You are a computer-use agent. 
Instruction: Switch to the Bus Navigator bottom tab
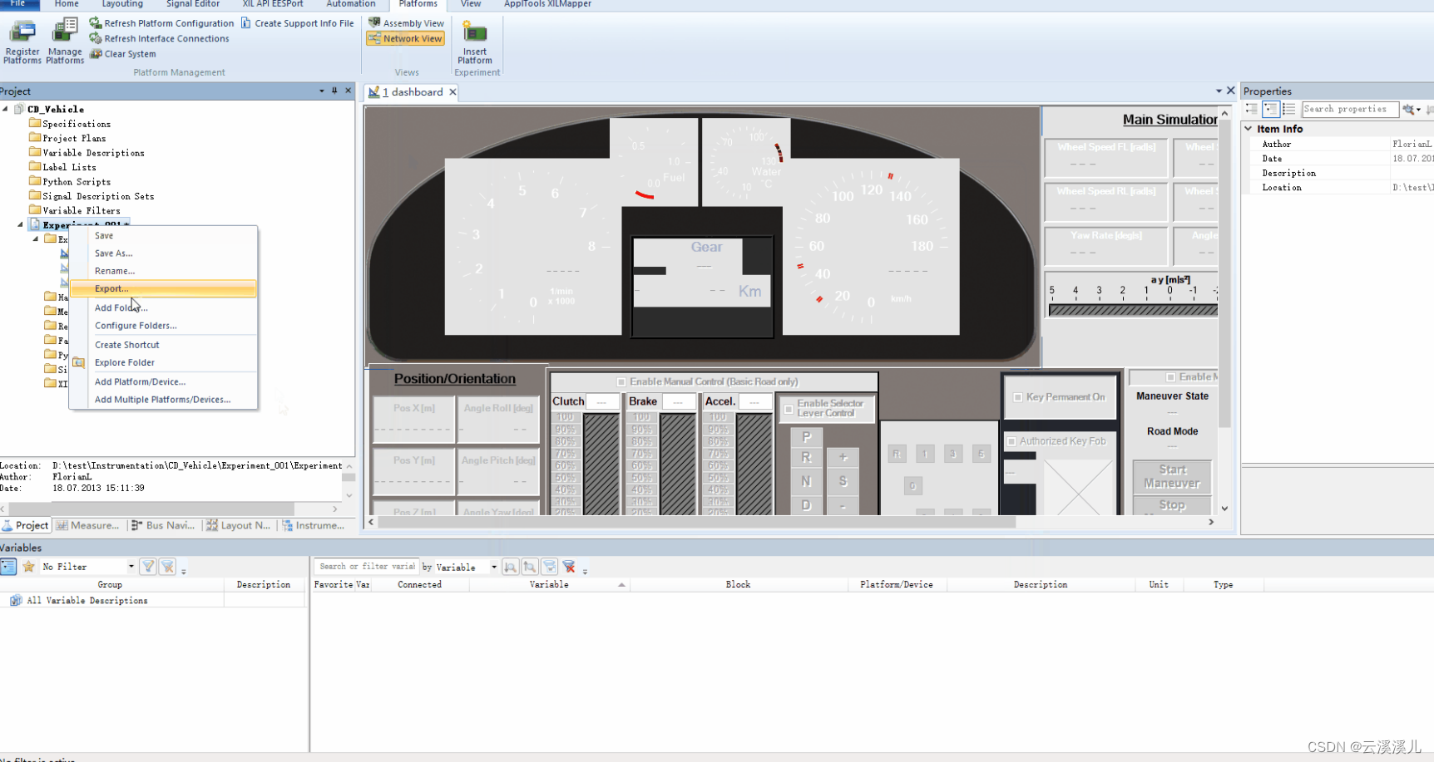click(163, 525)
